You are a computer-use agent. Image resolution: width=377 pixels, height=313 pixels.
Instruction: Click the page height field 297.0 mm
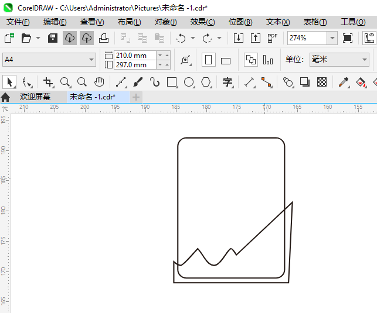coord(135,65)
